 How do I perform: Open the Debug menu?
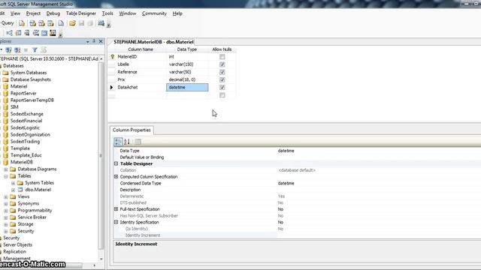point(53,13)
